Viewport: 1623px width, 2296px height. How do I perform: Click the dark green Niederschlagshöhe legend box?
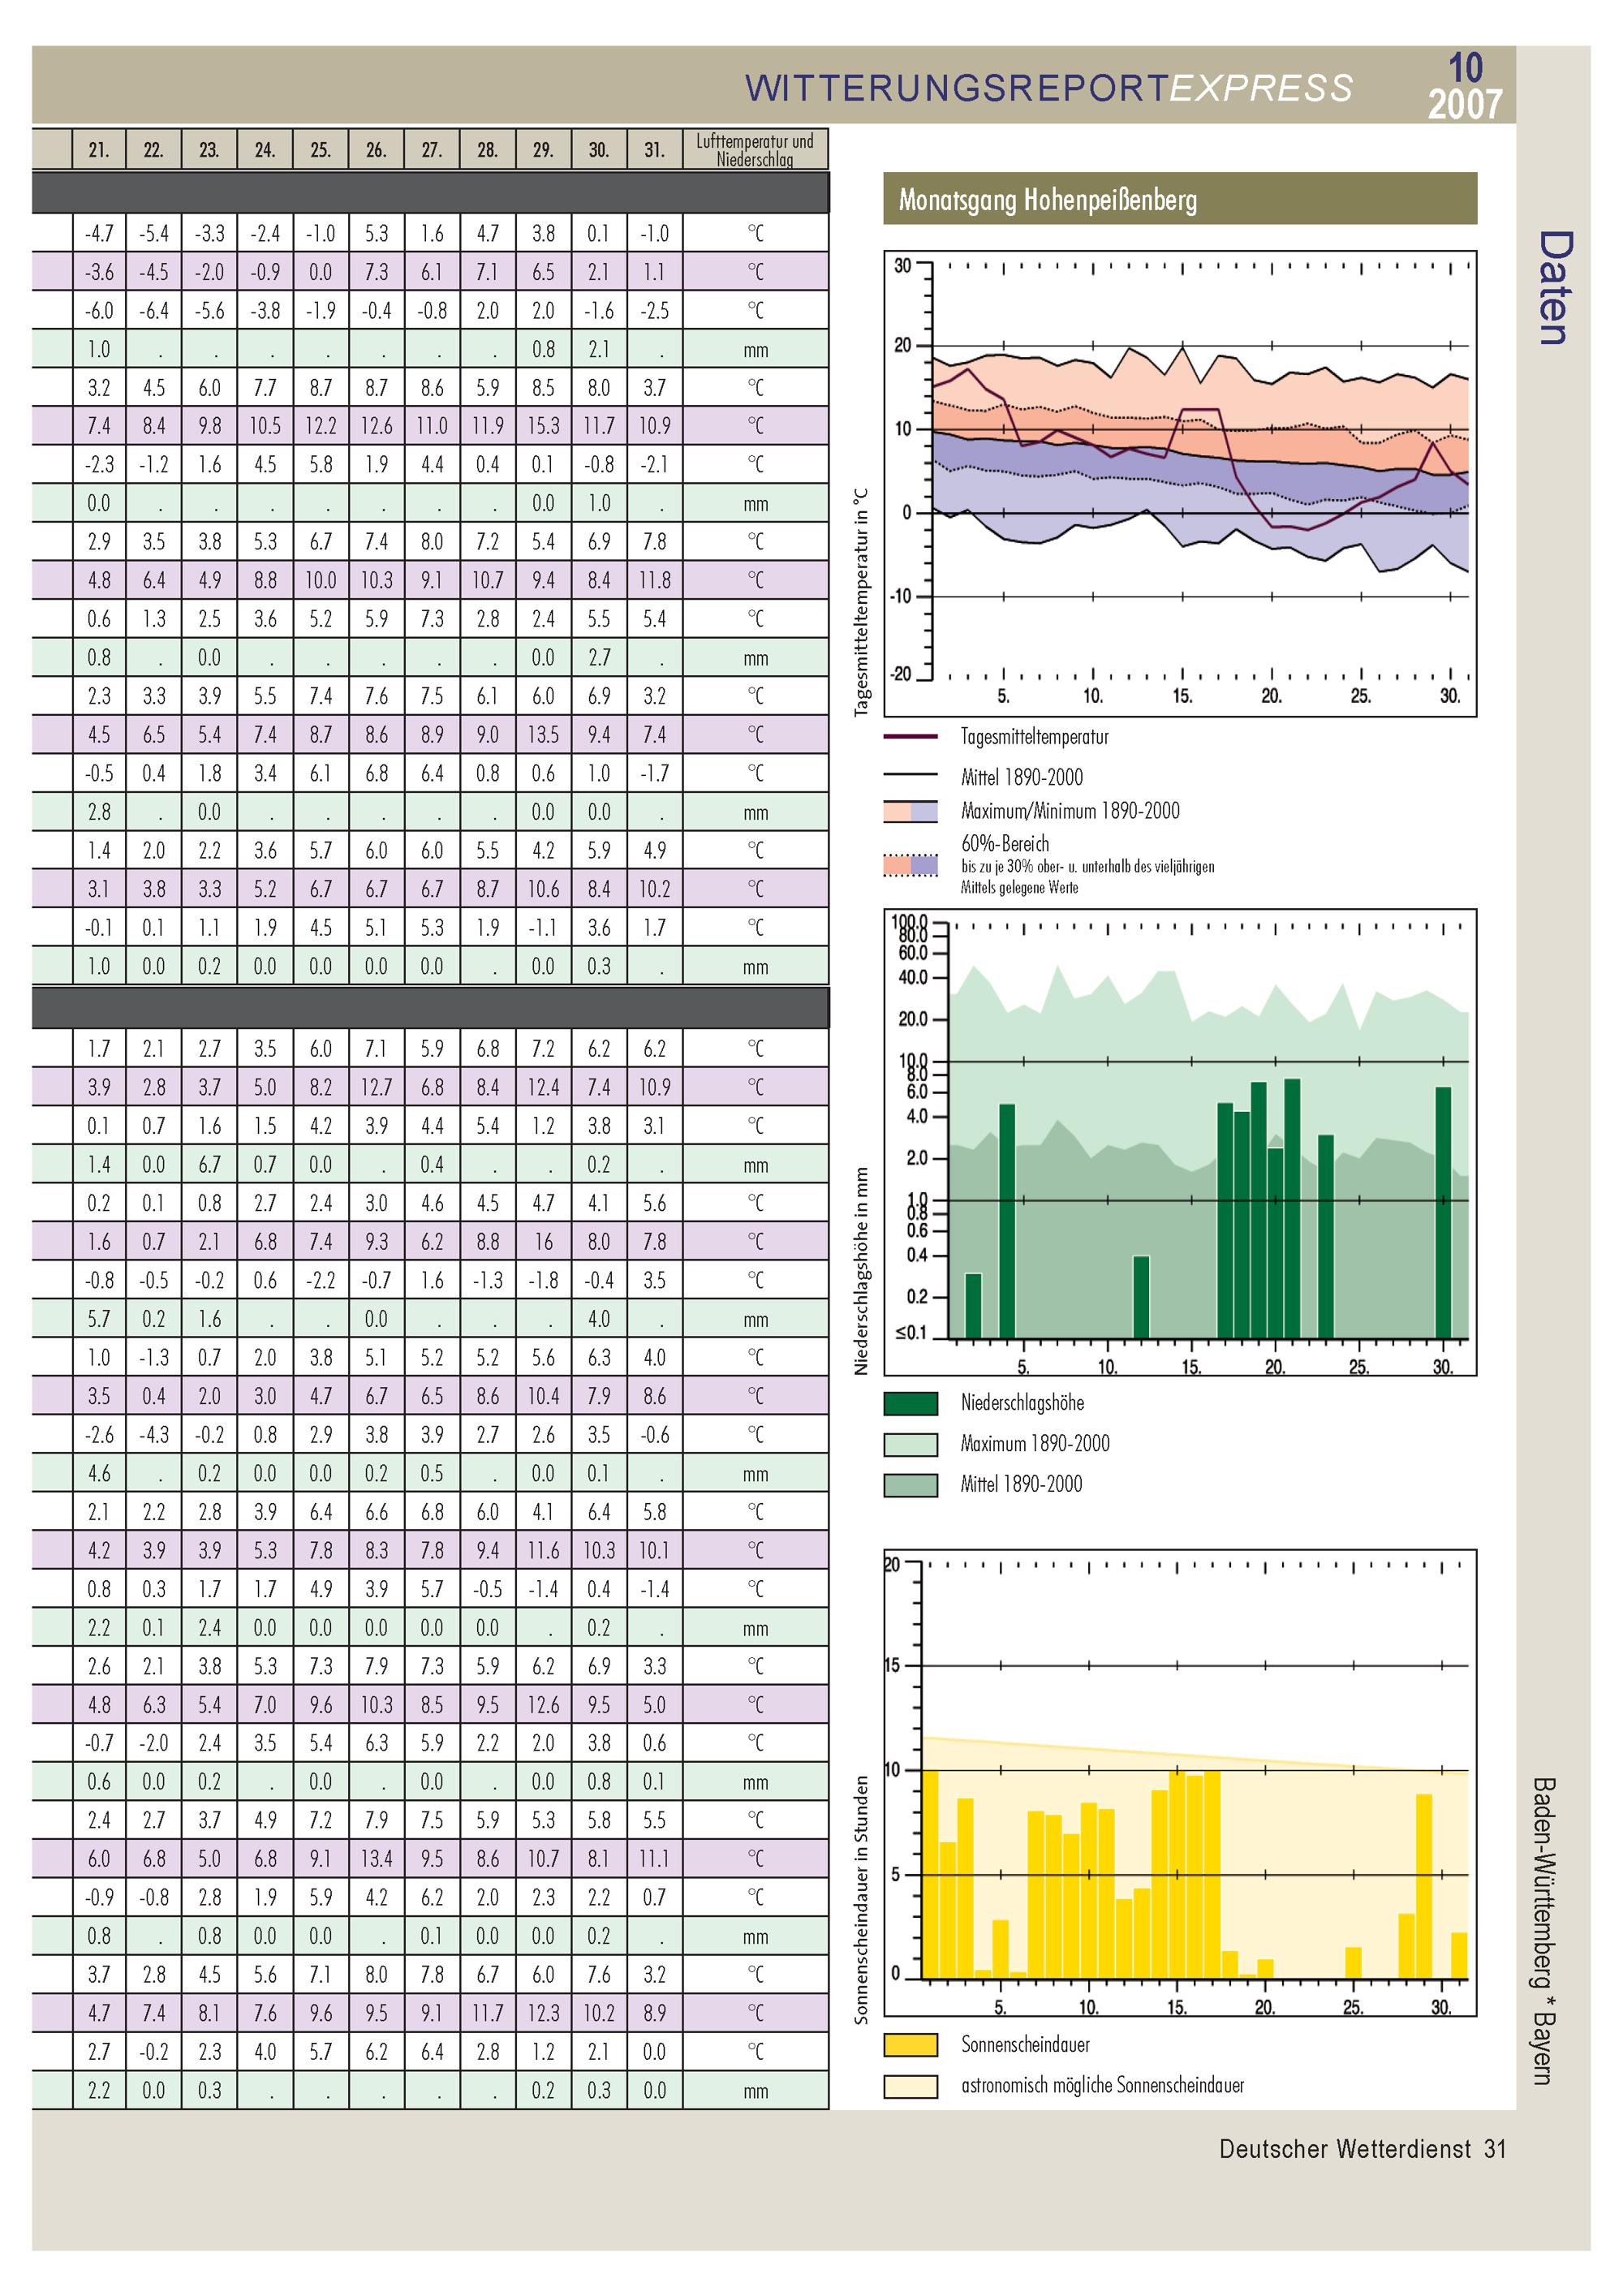[910, 1403]
